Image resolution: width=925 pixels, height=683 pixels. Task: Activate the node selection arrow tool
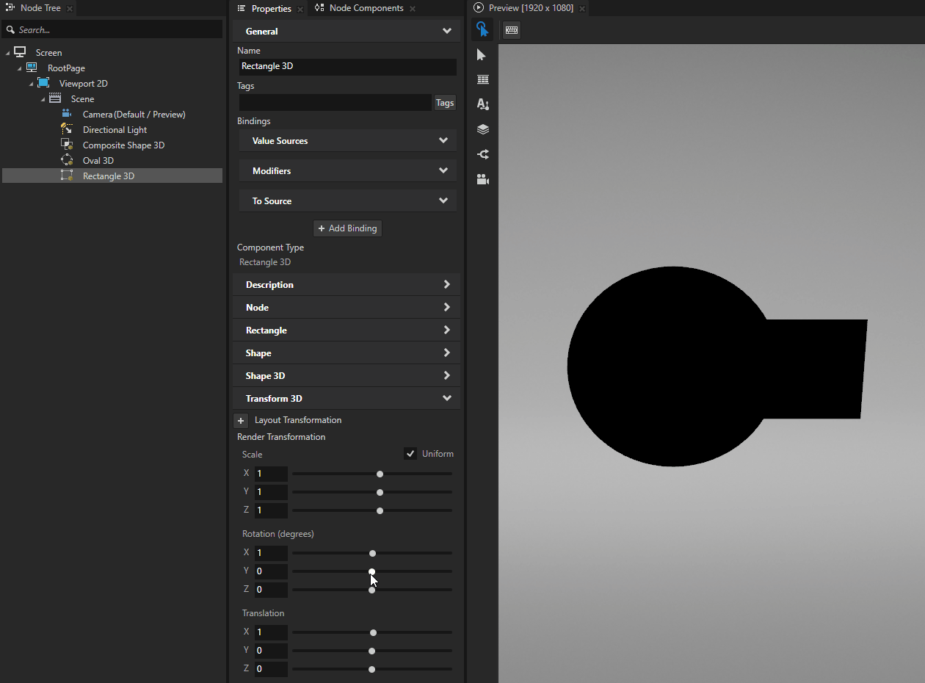click(x=482, y=54)
